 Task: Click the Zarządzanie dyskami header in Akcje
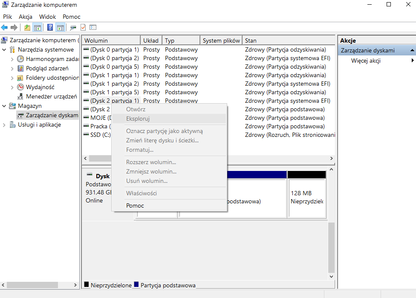click(x=377, y=50)
